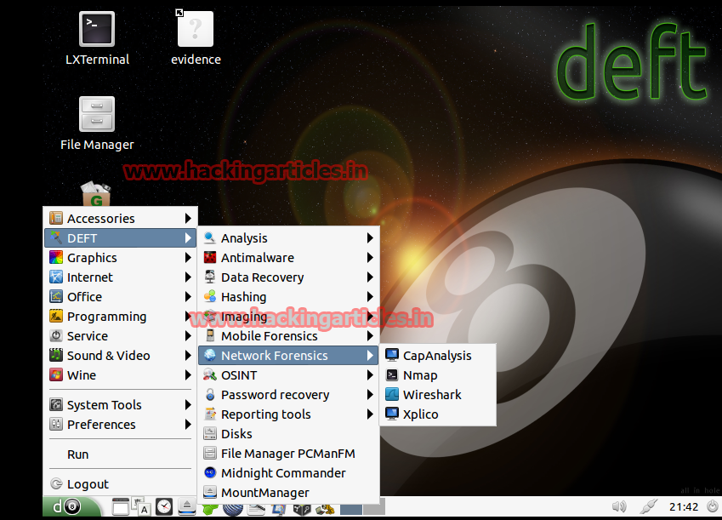Click the green hexagons taskbar launcher
This screenshot has width=722, height=520.
coord(210,510)
